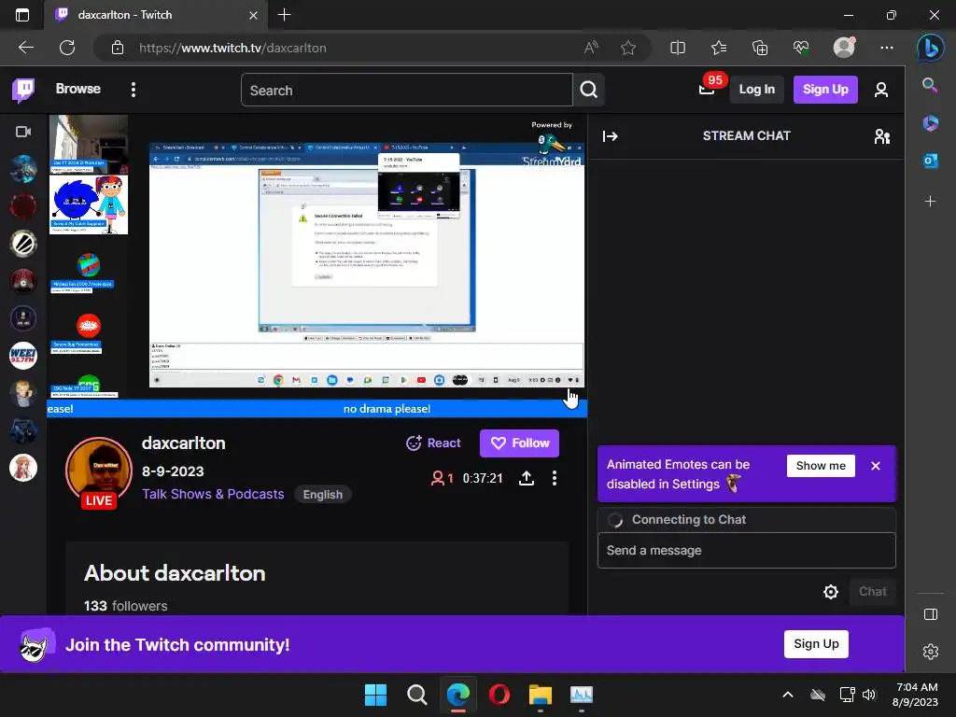This screenshot has height=717, width=956.
Task: Share the stream via upload icon
Action: (x=527, y=478)
